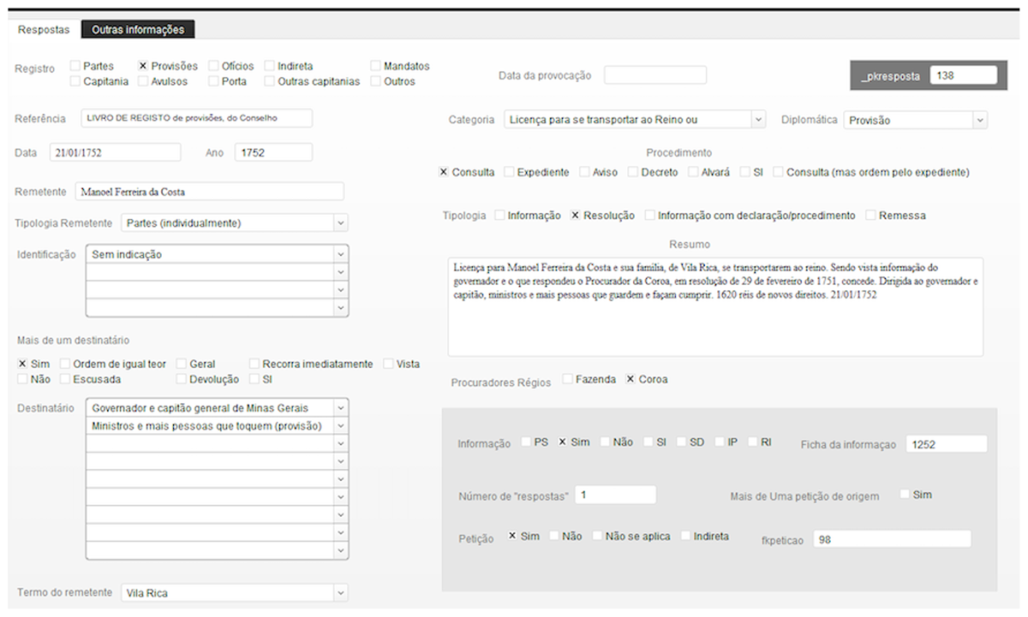Edit the Data field 21/01/1752
Viewport: 1028px width, 617px height.
115,152
